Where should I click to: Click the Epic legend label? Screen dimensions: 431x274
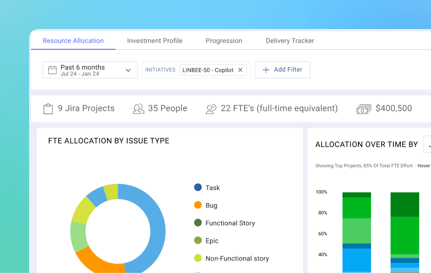[212, 241]
